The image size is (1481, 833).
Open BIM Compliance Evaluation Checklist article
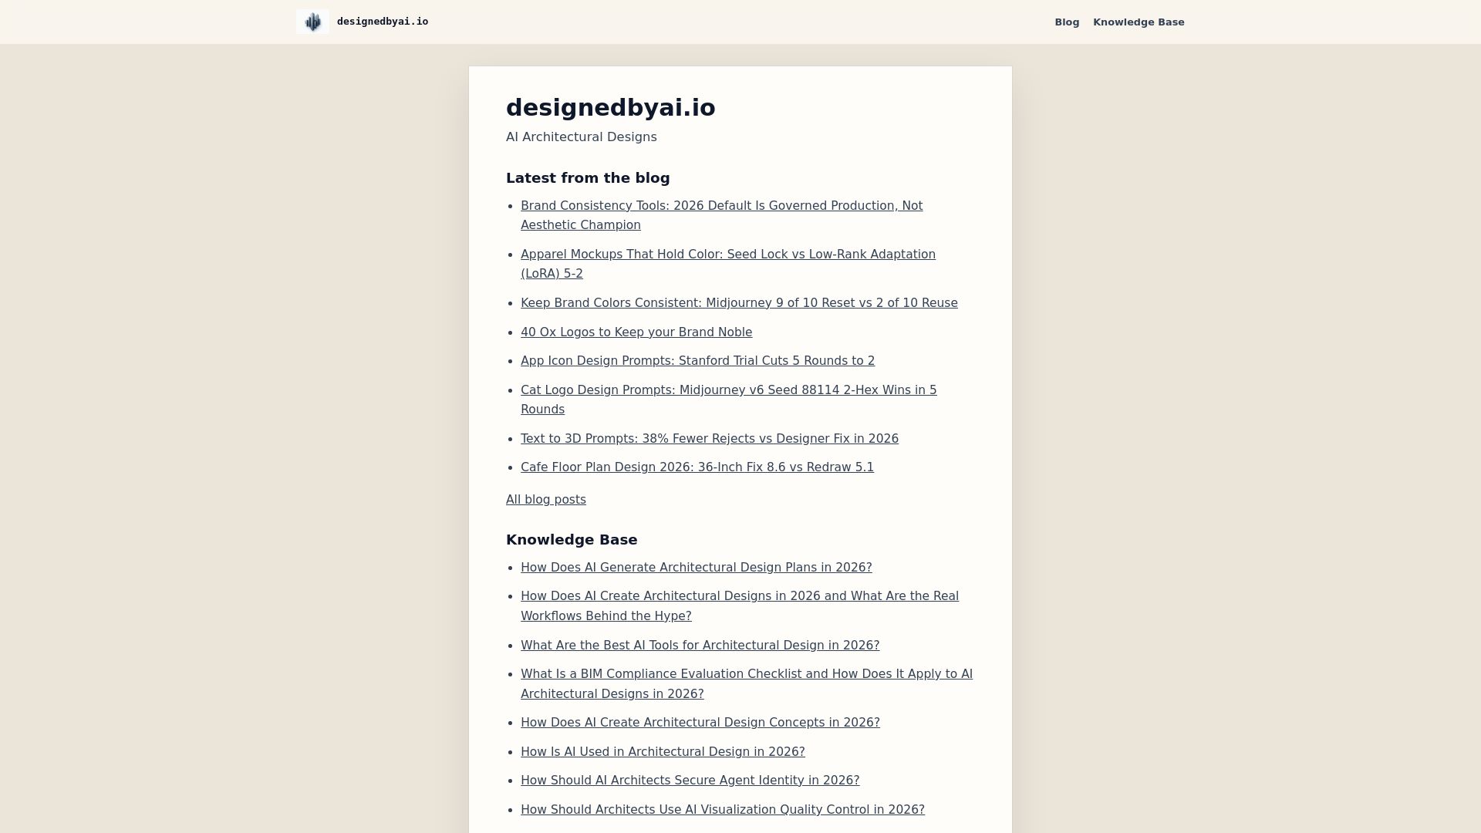[747, 684]
